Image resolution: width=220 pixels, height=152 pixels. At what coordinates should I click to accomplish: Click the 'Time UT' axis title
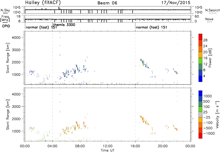click(108, 150)
